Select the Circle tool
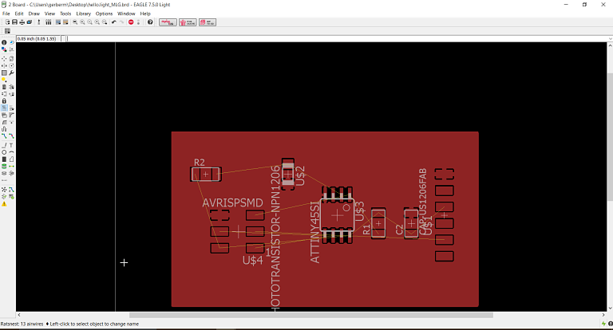This screenshot has height=330, width=613. coord(4,152)
